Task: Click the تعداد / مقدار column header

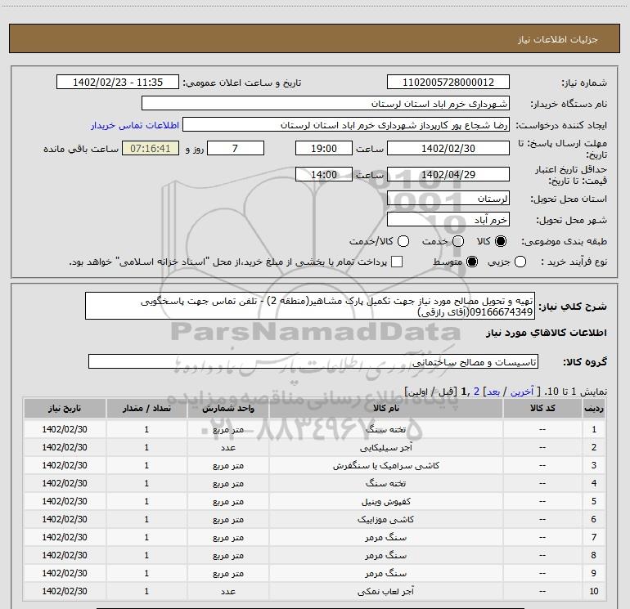Action: point(146,408)
